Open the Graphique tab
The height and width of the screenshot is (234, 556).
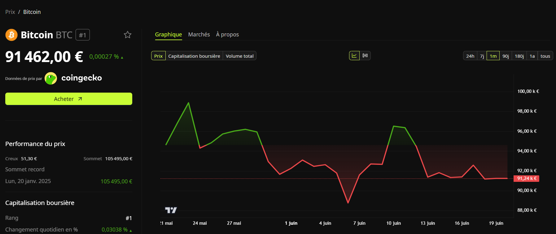pyautogui.click(x=169, y=35)
